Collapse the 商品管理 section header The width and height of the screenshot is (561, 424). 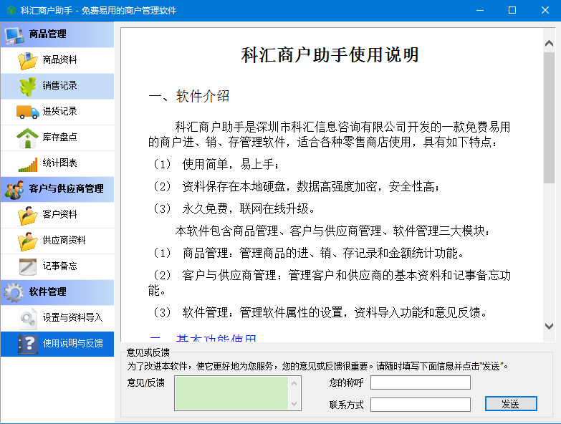(57, 34)
